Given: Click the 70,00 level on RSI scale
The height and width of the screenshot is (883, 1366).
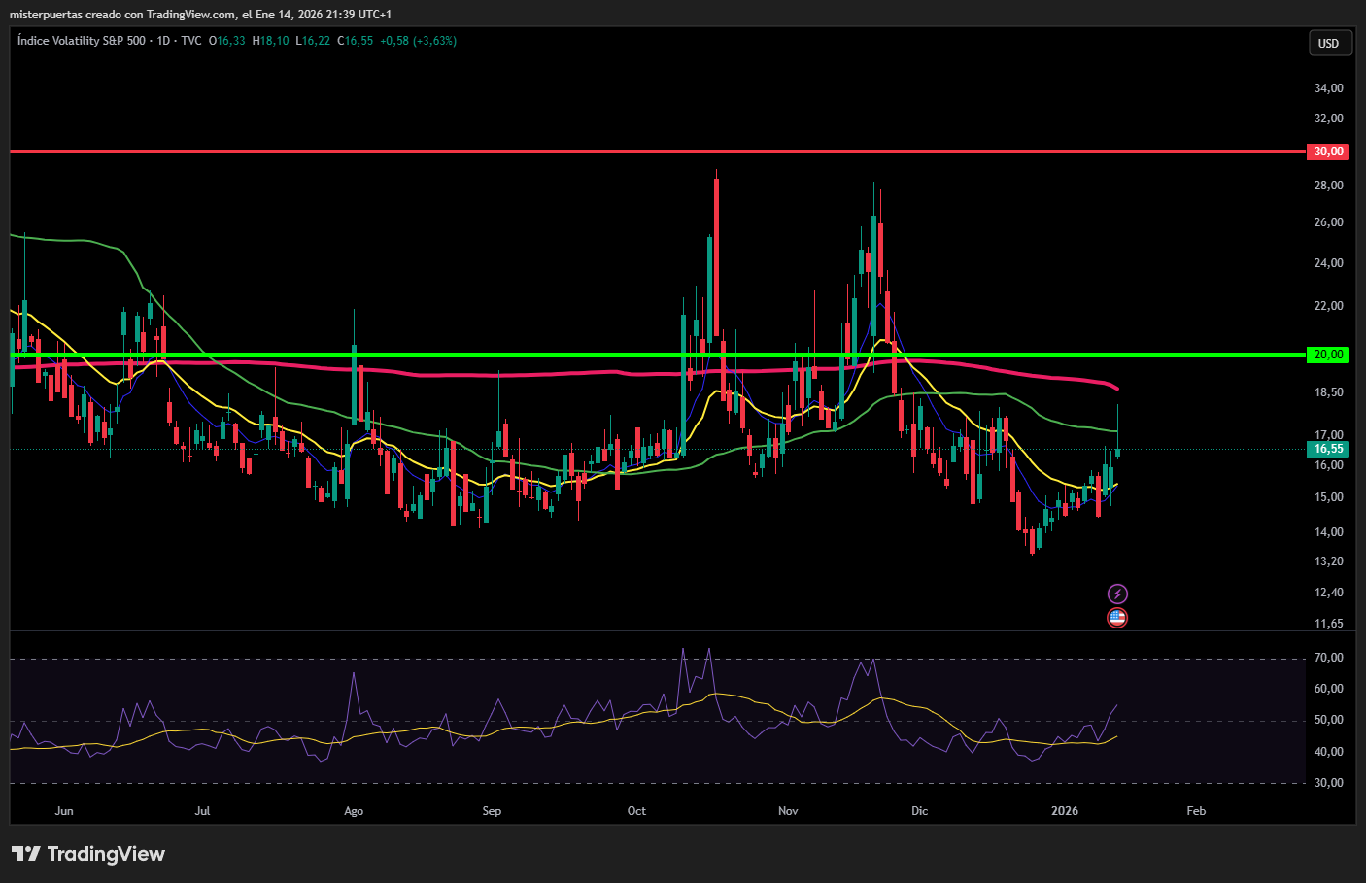Looking at the screenshot, I should click(x=1328, y=658).
